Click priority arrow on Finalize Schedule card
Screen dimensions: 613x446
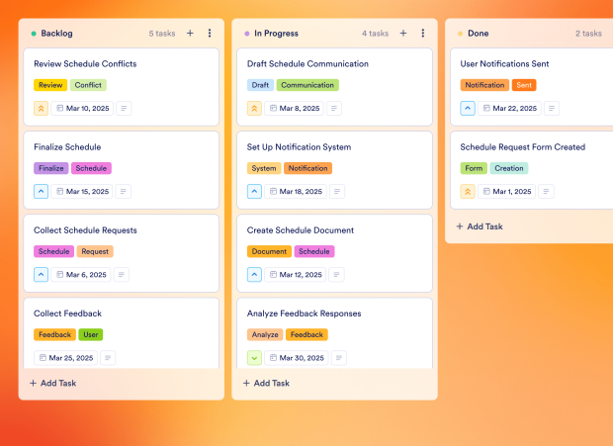point(42,192)
